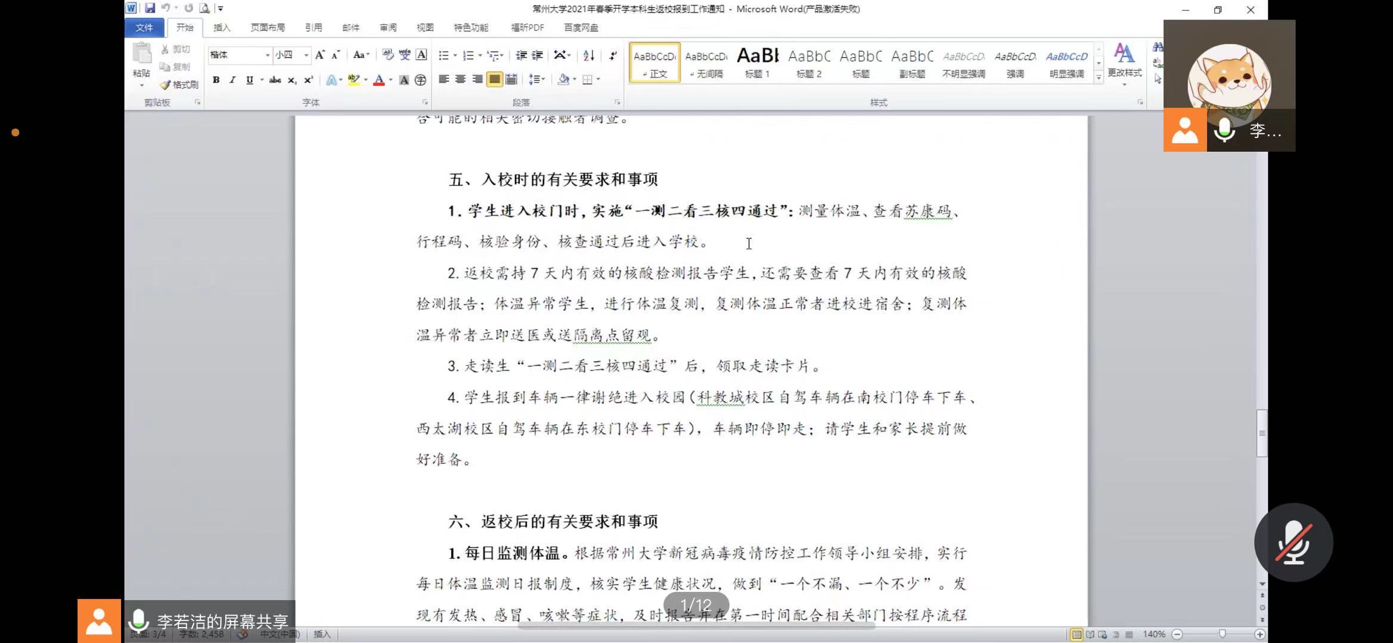Open the font color dropdown arrow

pos(391,80)
